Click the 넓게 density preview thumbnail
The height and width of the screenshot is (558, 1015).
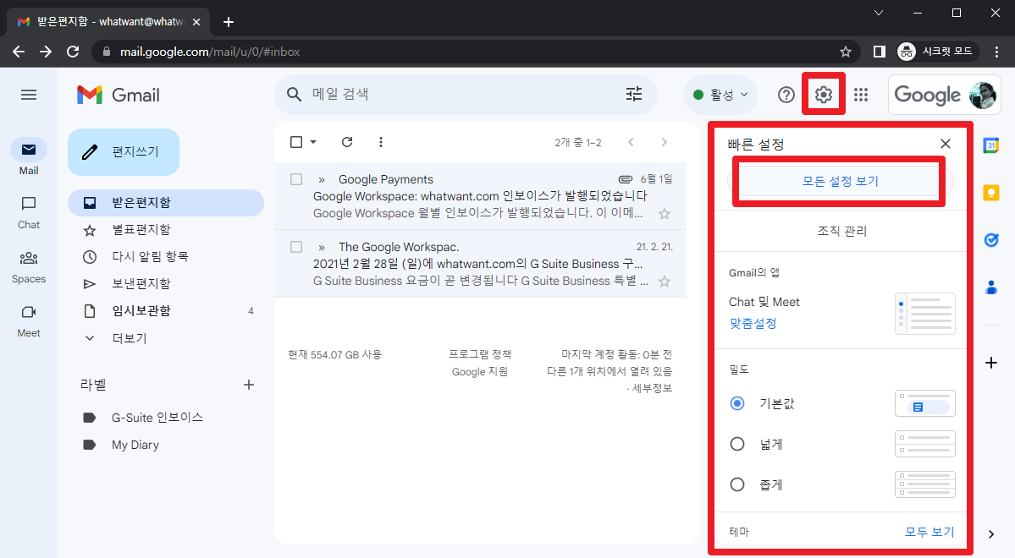[925, 444]
